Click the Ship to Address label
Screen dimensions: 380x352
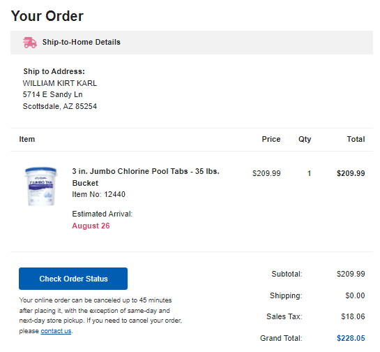tap(54, 71)
